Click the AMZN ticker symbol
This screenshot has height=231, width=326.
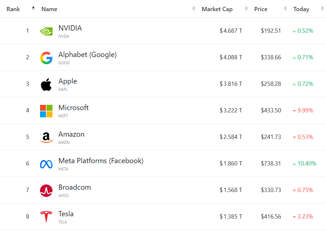[x=64, y=143]
